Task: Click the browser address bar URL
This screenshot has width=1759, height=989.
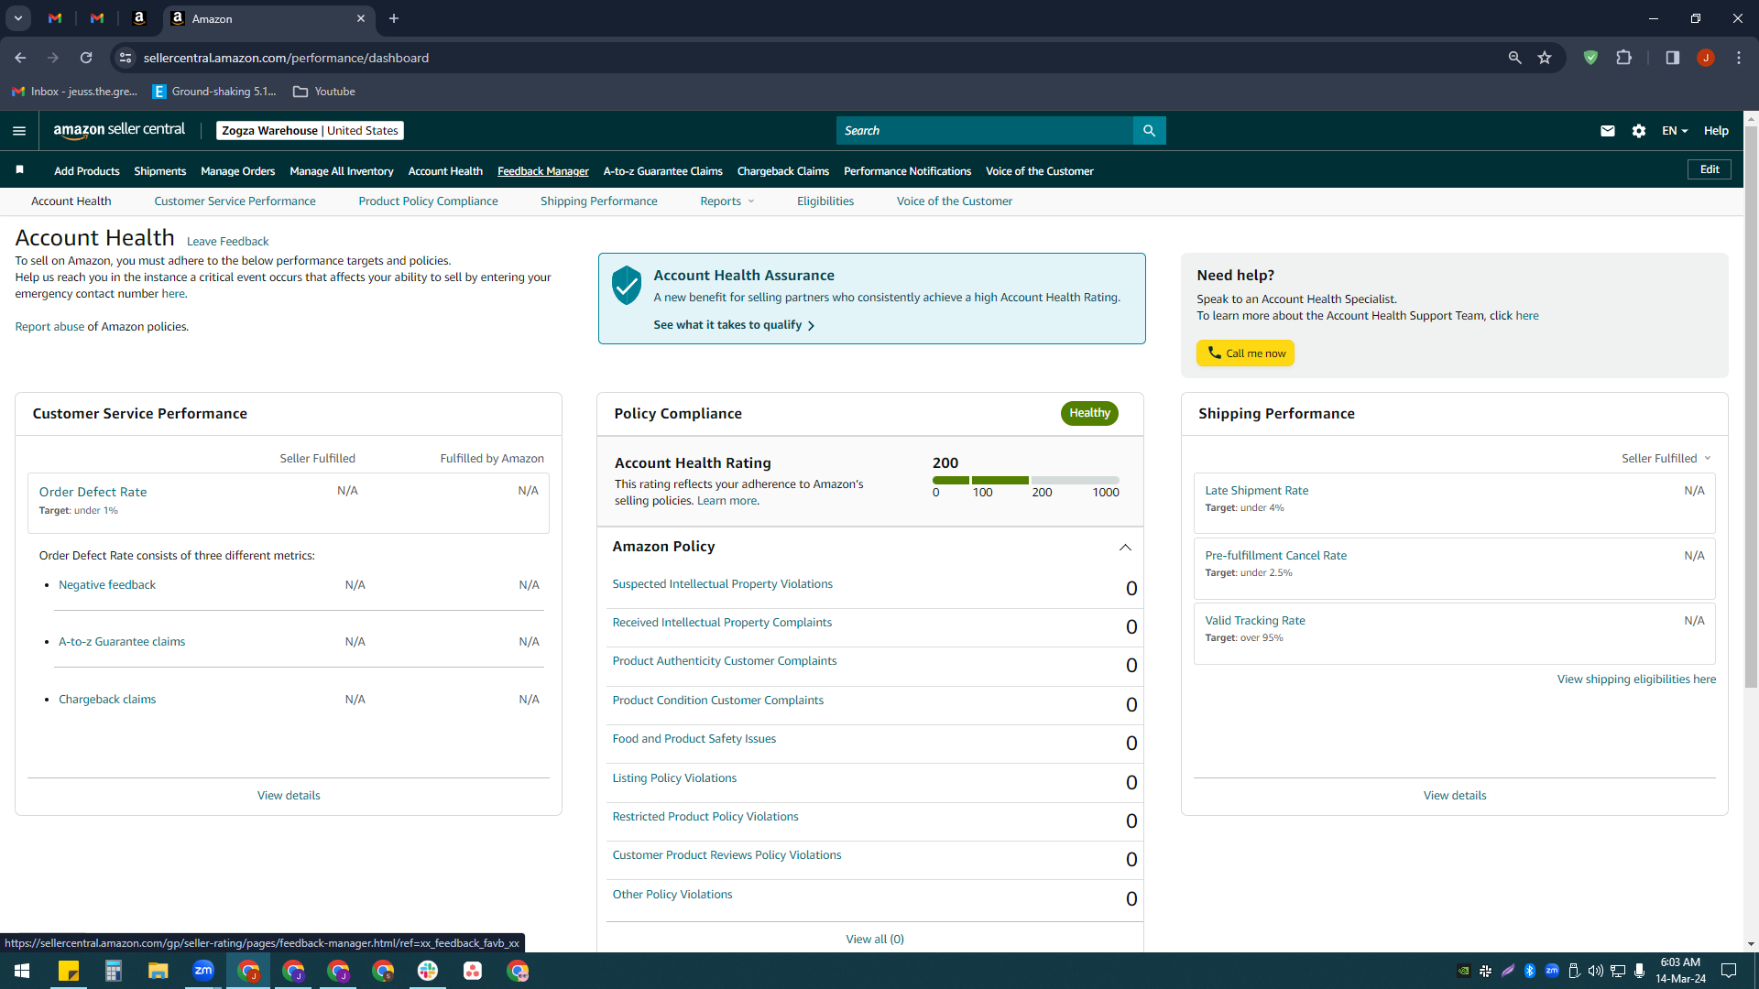Action: [x=286, y=58]
